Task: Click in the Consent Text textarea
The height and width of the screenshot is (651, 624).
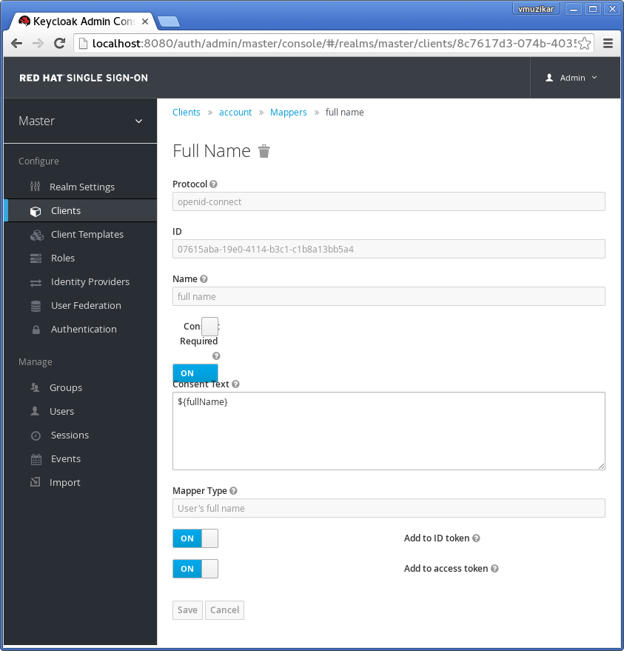Action: pyautogui.click(x=389, y=431)
